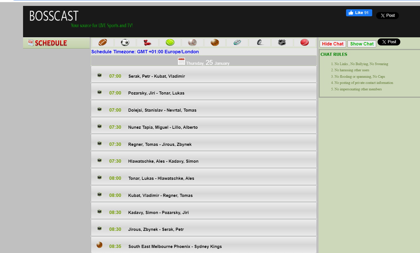The height and width of the screenshot is (253, 420).
Task: Click TV icon for Serak, Petr - Kubat, Vladimir
Action: (x=100, y=75)
